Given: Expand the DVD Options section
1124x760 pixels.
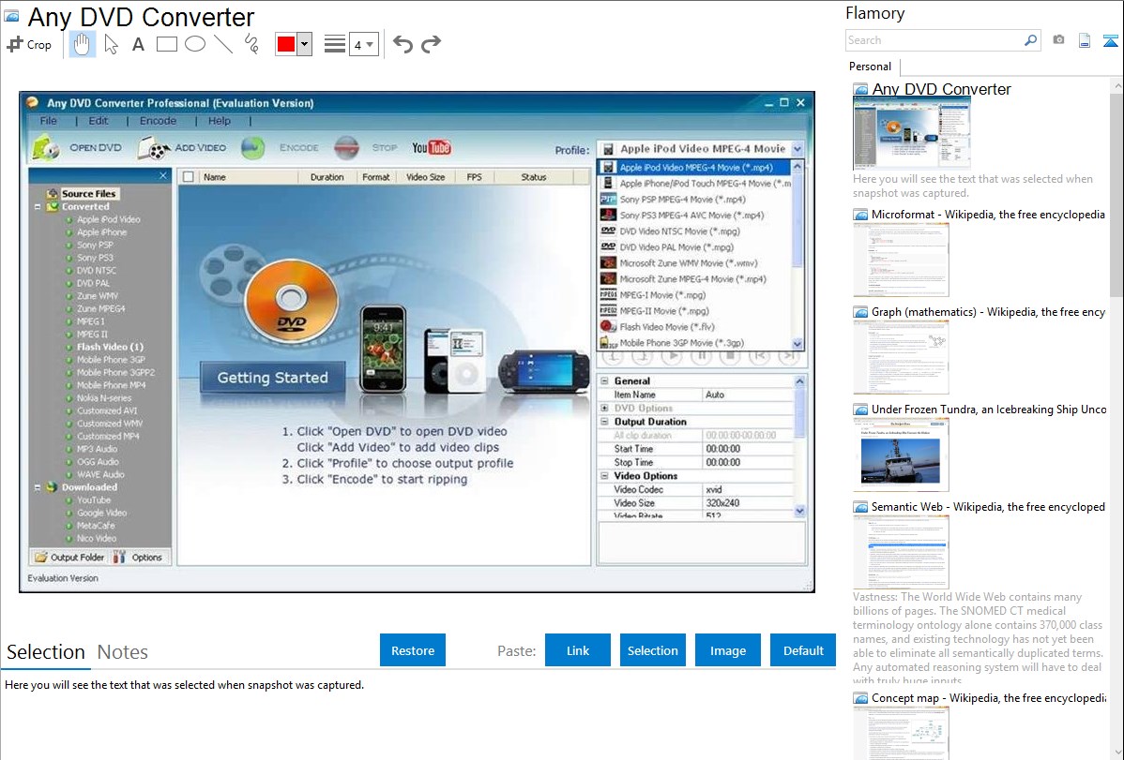Looking at the screenshot, I should pyautogui.click(x=604, y=408).
